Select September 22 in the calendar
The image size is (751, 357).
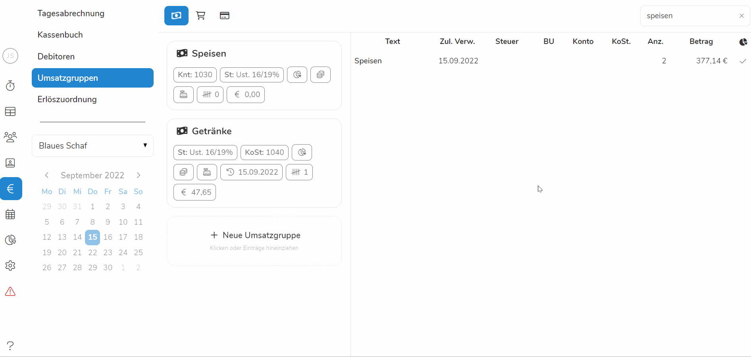coord(92,252)
